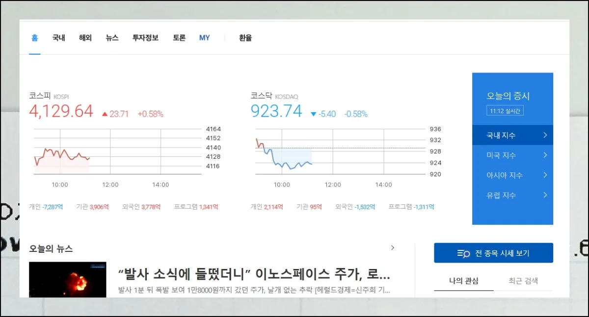Screen dimensions: 589x317
Task: Open the 이노스페이스 주가 news headline
Action: (254, 273)
